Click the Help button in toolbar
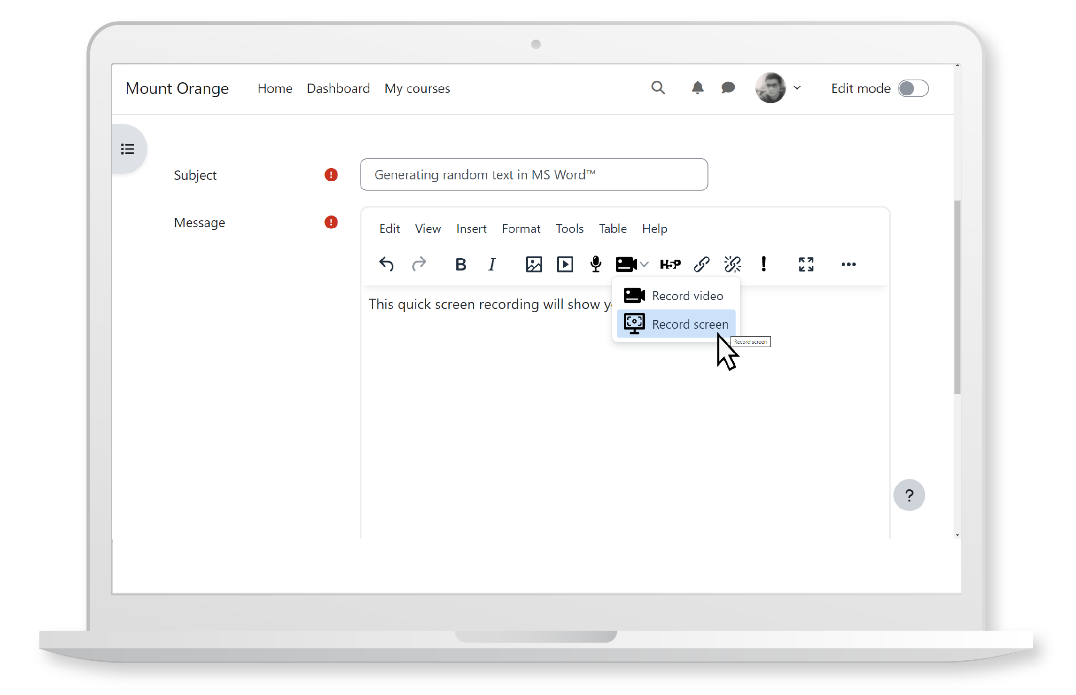 [654, 228]
